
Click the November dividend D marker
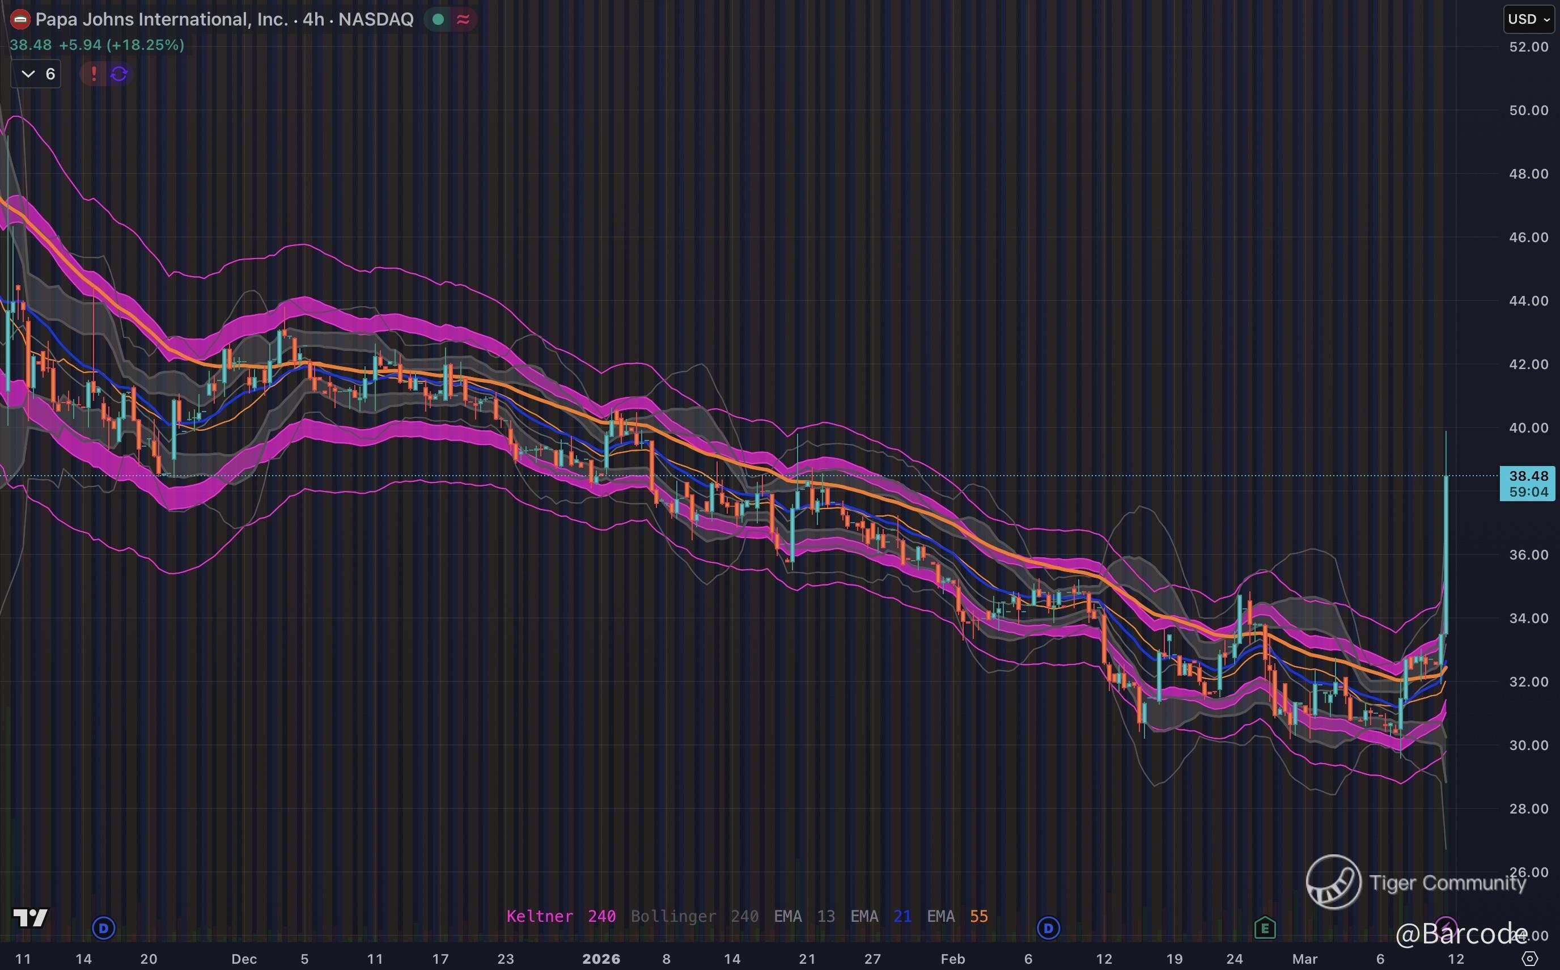tap(103, 927)
